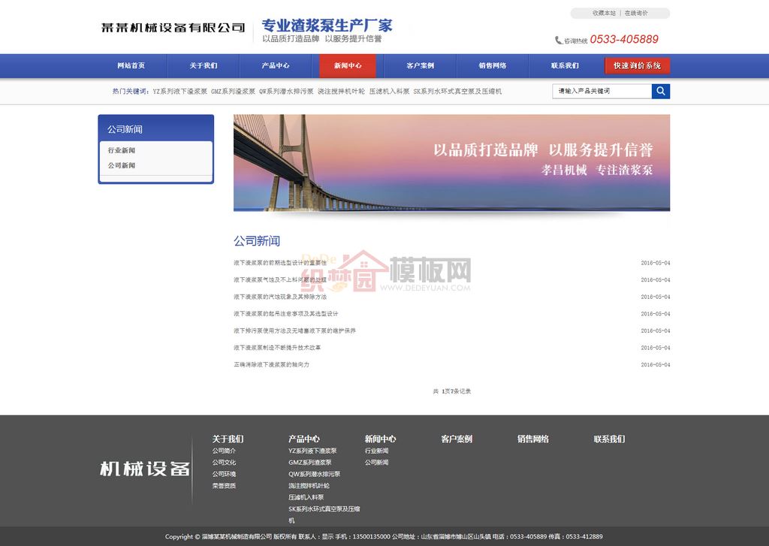769x546 pixels.
Task: Click the 收藏本站 link at top
Action: [x=603, y=14]
